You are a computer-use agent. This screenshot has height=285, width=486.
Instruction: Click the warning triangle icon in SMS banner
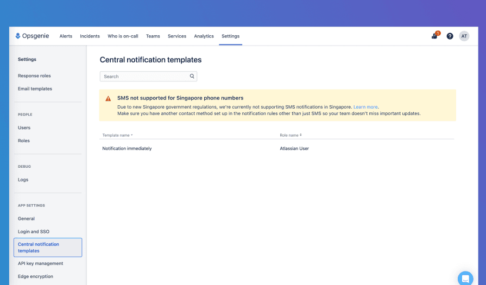(x=108, y=99)
